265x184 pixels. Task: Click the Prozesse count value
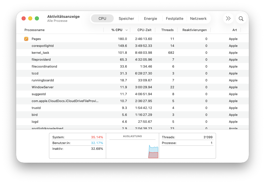211,143
